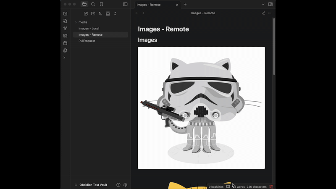The image size is (336, 189).
Task: Click 0 backlinks in status bar
Action: pos(216,186)
